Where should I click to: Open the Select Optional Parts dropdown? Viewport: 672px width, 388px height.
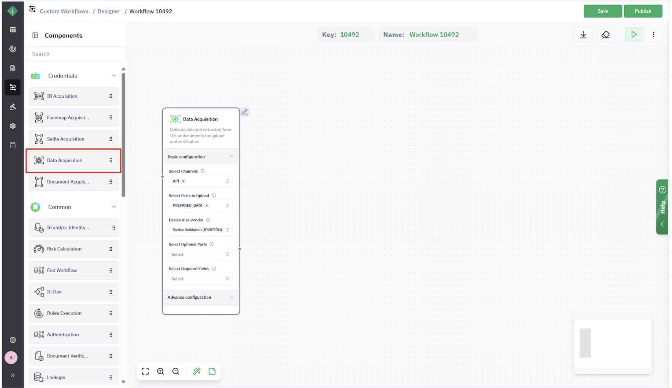pyautogui.click(x=200, y=254)
